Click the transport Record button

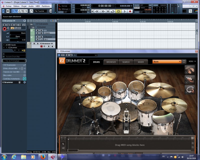point(130,11)
